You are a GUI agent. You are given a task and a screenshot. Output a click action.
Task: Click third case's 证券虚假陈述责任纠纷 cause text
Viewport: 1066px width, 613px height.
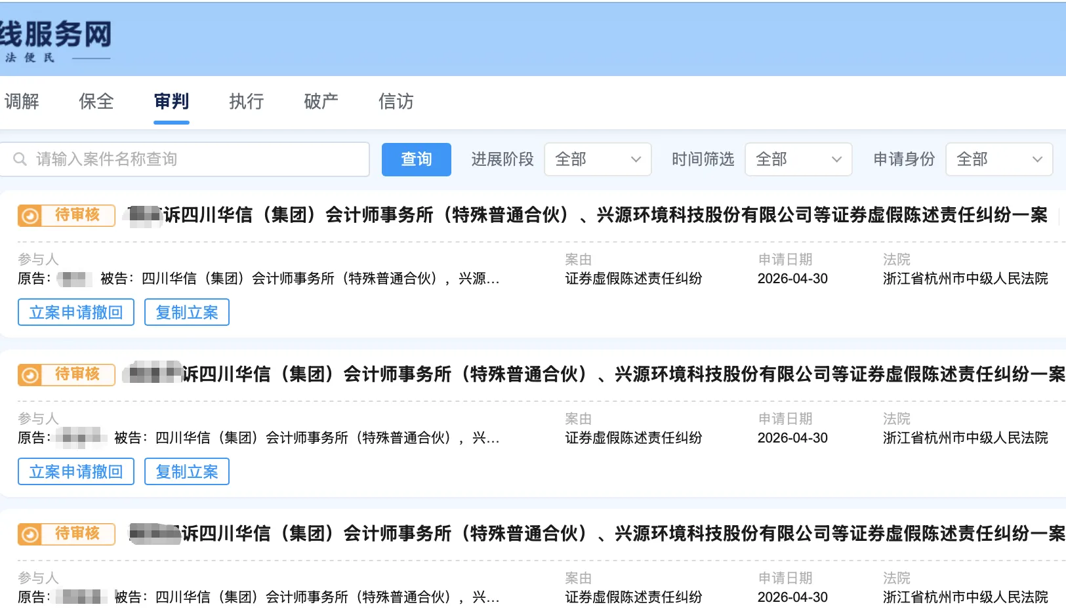634,597
